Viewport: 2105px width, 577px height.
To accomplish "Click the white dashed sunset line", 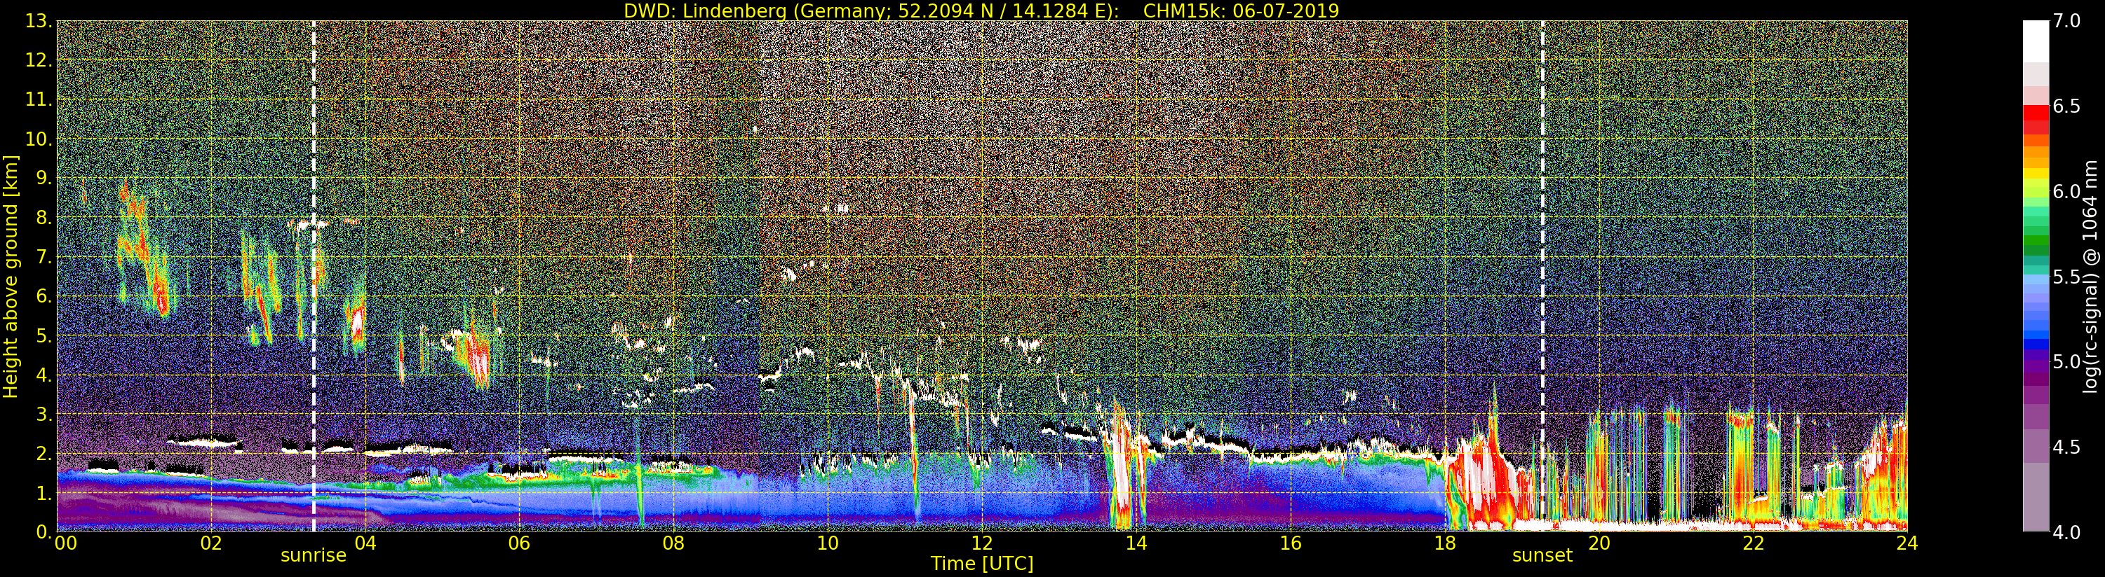I will [1542, 276].
